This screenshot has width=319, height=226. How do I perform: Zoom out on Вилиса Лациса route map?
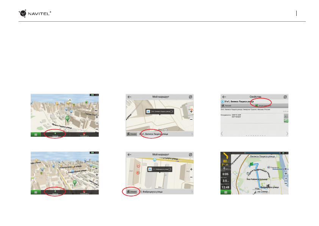coord(191,119)
